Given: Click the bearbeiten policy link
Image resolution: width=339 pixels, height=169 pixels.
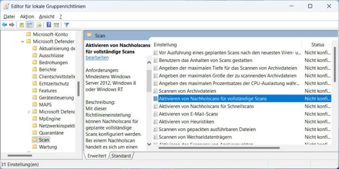Looking at the screenshot, I should (x=97, y=57).
